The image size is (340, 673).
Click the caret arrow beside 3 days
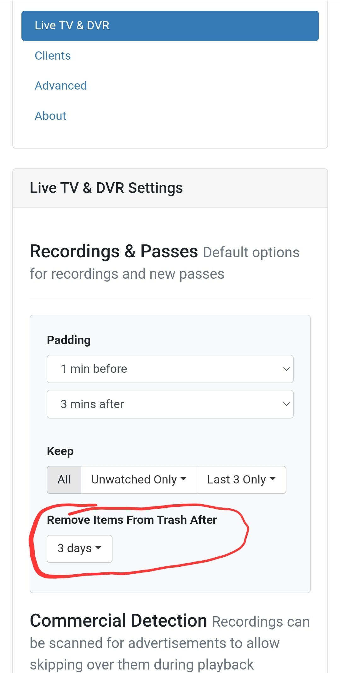(x=98, y=548)
